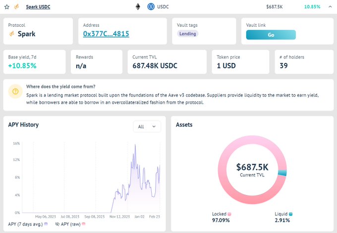The width and height of the screenshot is (337, 233).
Task: Click the USDC token icon
Action: (151, 7)
